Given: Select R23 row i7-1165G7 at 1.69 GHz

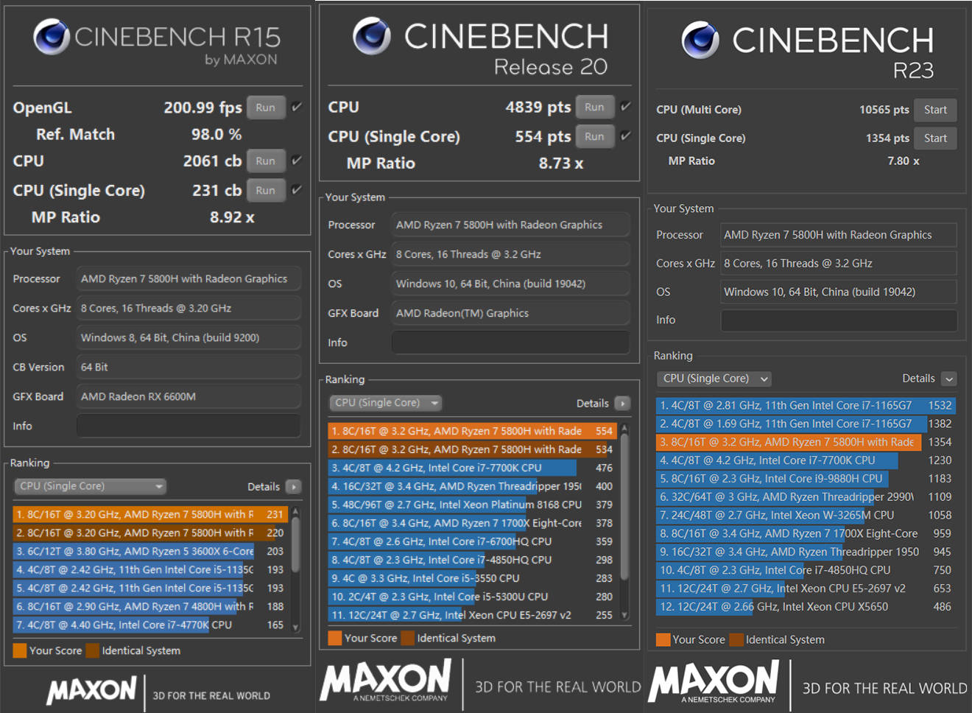Looking at the screenshot, I should (x=806, y=424).
